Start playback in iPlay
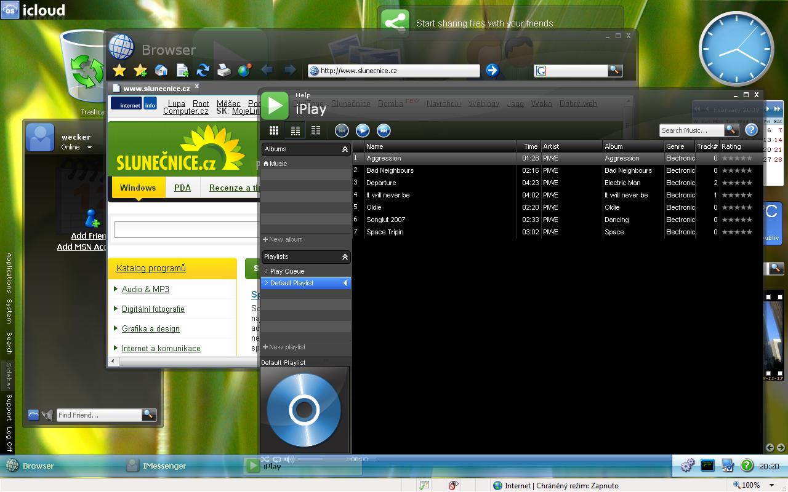Image resolution: width=788 pixels, height=492 pixels. 363,130
